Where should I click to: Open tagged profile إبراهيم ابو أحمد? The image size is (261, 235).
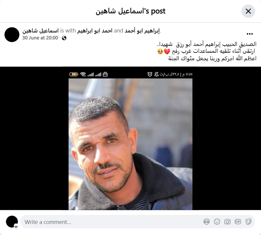pos(142,31)
